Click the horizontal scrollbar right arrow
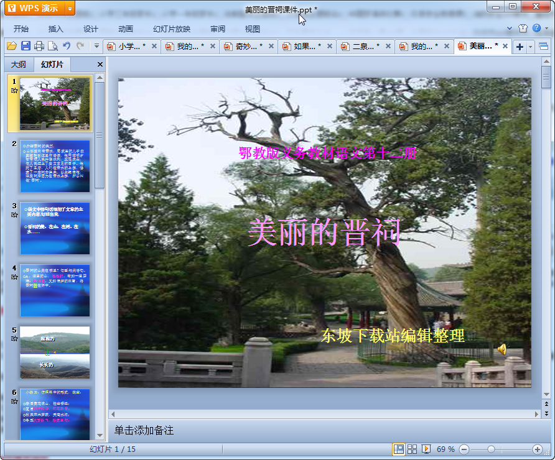 pyautogui.click(x=536, y=413)
